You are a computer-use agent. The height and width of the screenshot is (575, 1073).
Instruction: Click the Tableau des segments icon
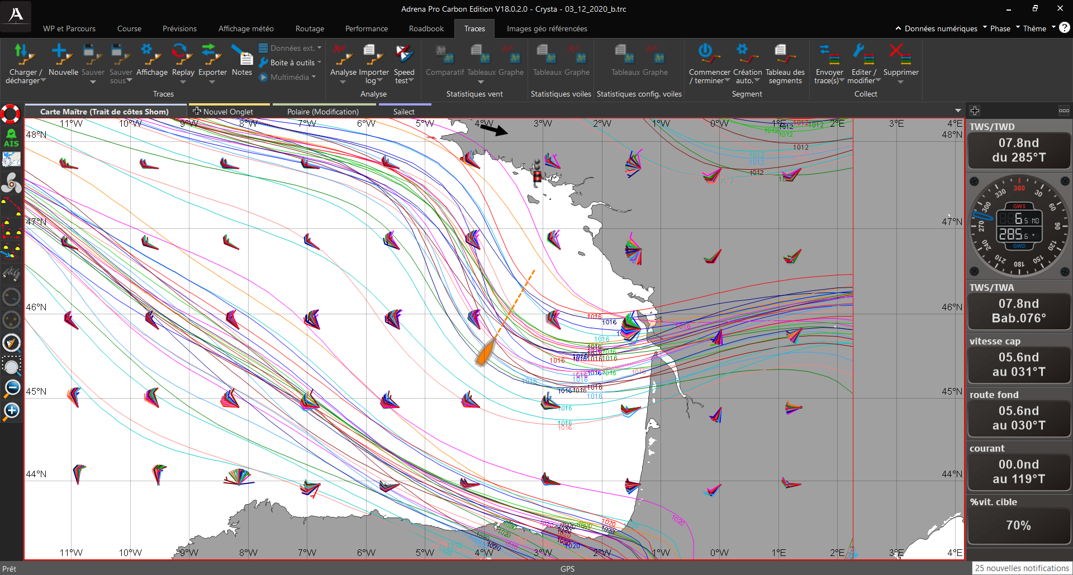coord(785,55)
